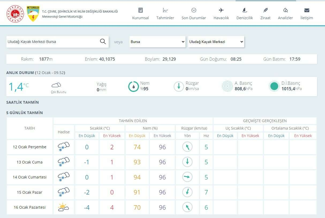Click the Son Durumlar chevron icon
Screen dimensions: 325x218
(x=194, y=10)
